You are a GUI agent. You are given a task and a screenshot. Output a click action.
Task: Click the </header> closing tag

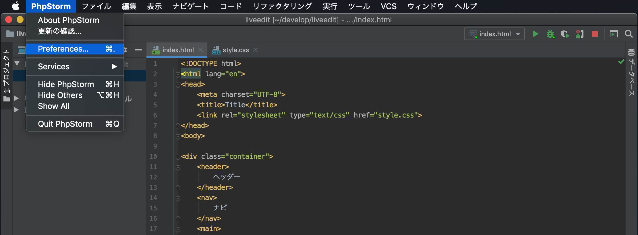[x=215, y=187]
